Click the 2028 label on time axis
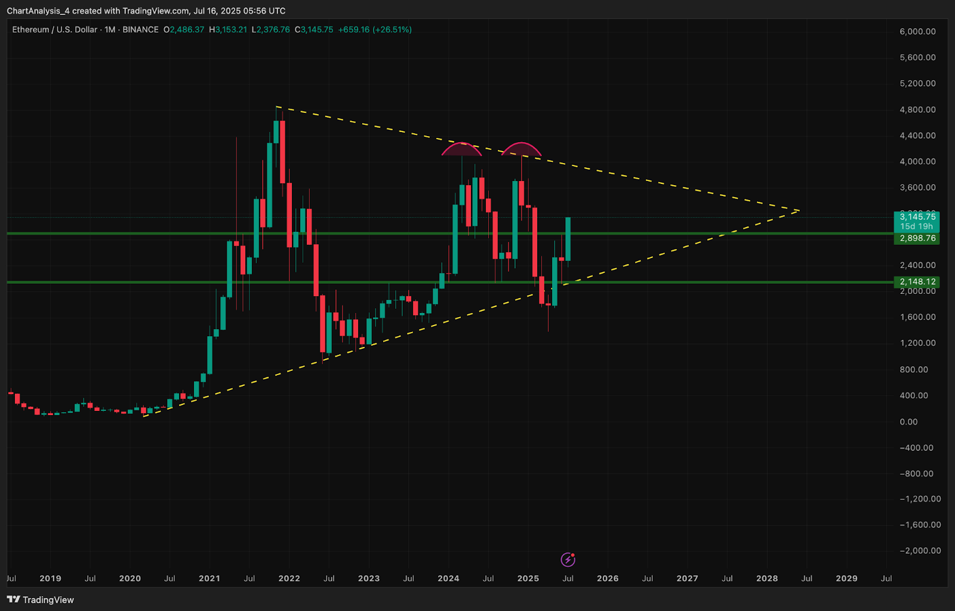The height and width of the screenshot is (611, 955). [767, 578]
